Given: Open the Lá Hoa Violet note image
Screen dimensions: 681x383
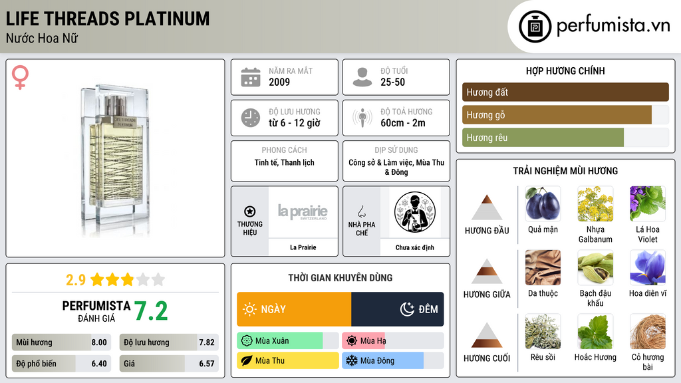Looking at the screenshot, I should (x=648, y=203).
